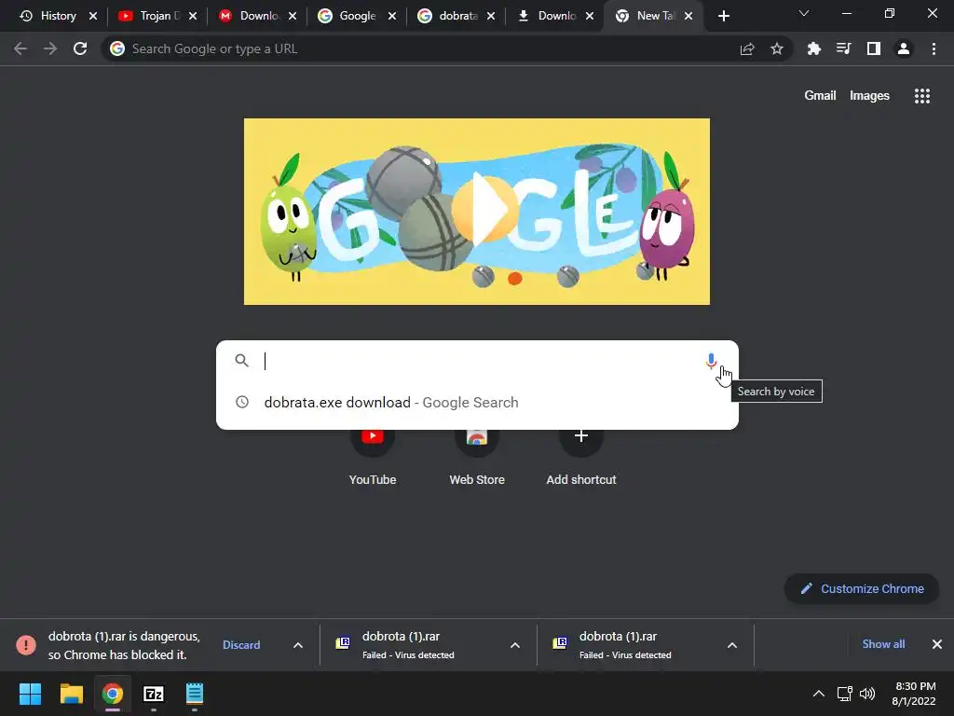
Task: Click first failed dobrota (1).rar file icon
Action: click(343, 643)
